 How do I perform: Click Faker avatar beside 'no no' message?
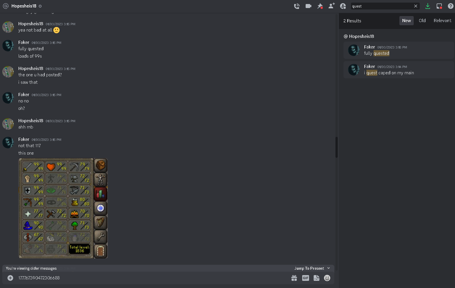click(x=8, y=98)
